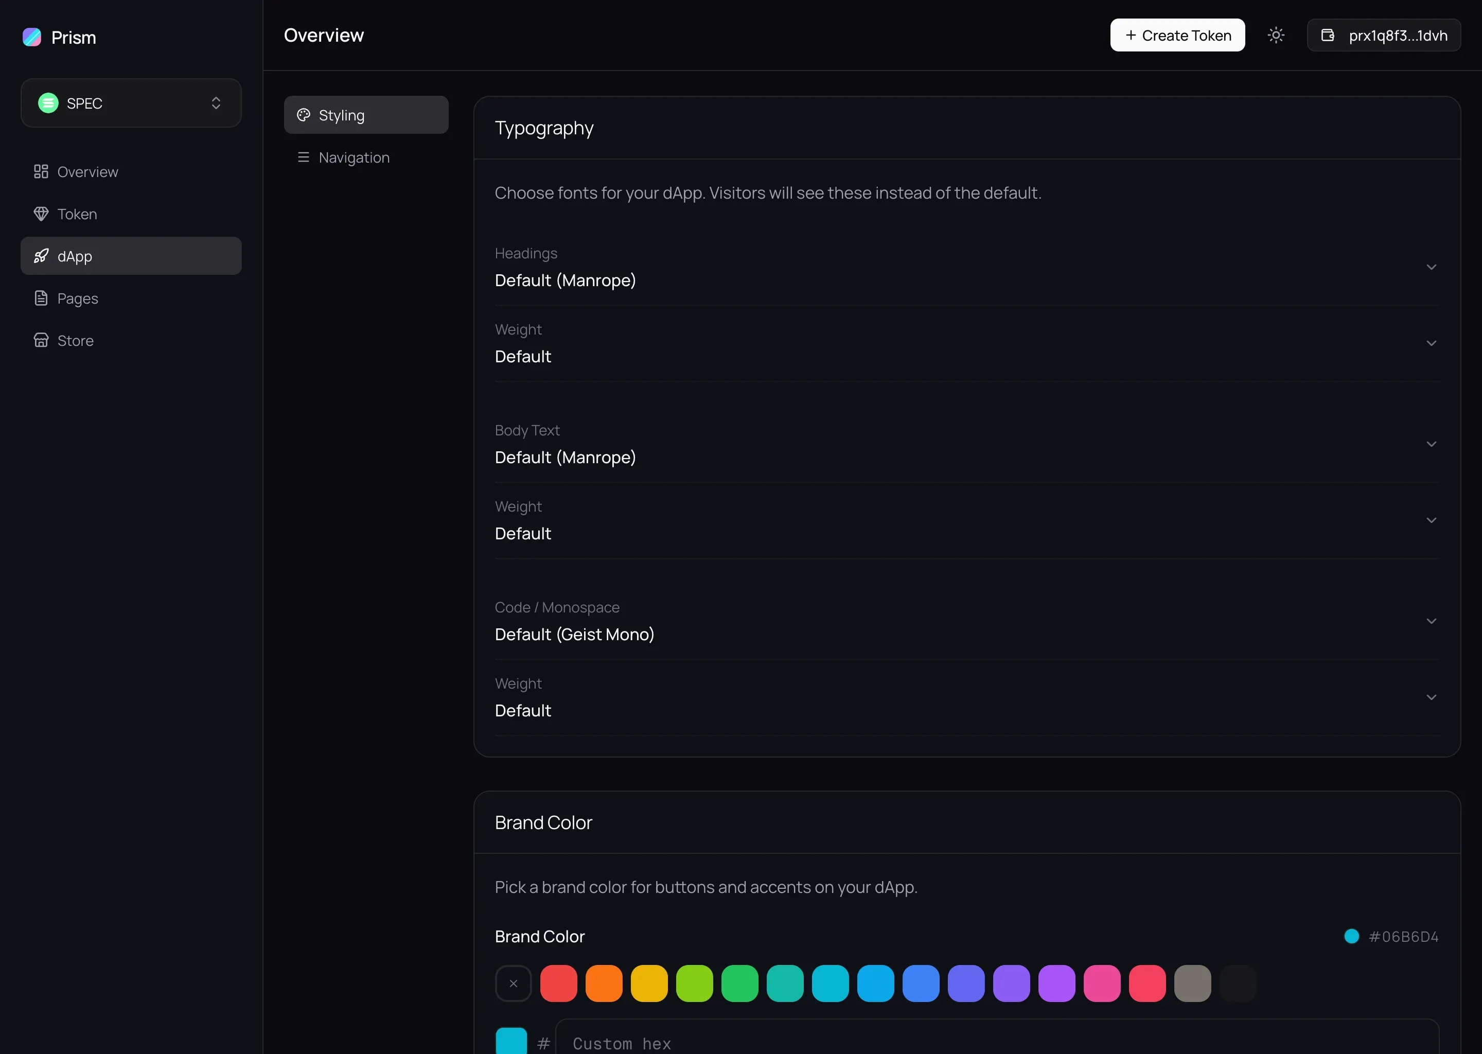The width and height of the screenshot is (1482, 1054).
Task: Pick the yellow brand color swatch
Action: (x=649, y=983)
